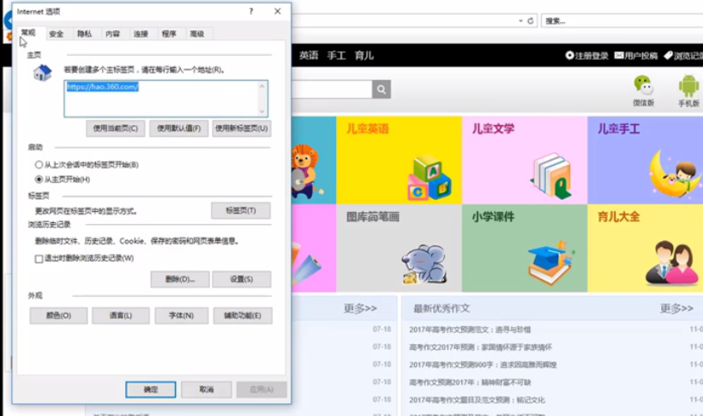Open the 标签页(T) settings button

click(x=241, y=210)
